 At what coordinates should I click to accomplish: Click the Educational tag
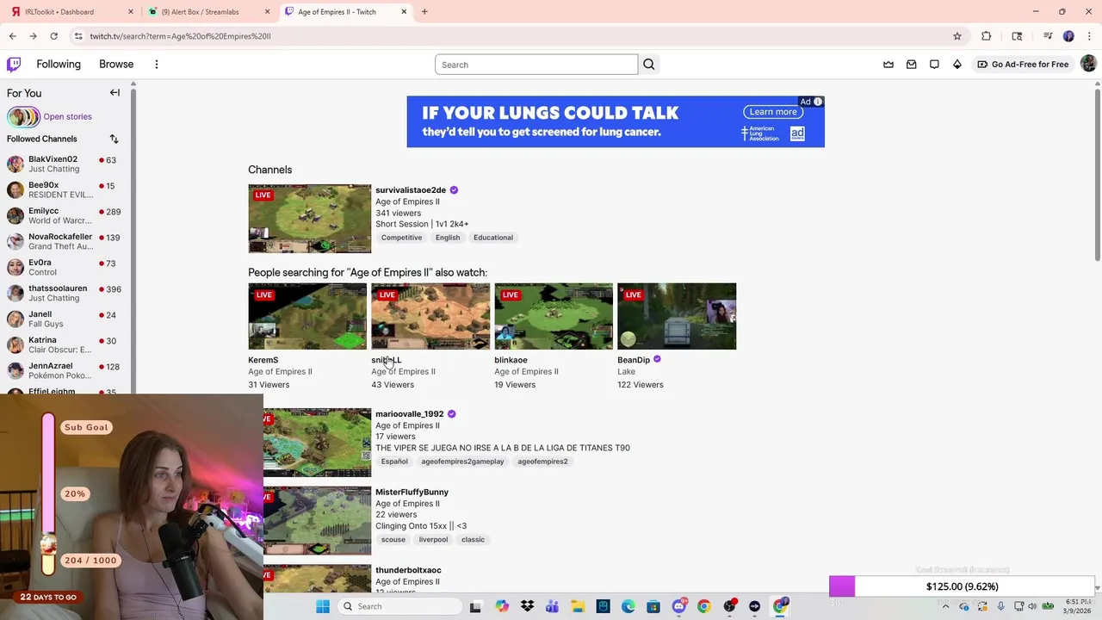[493, 238]
